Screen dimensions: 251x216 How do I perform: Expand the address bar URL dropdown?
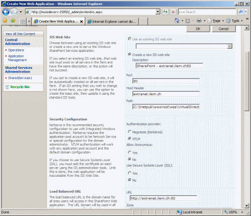pyautogui.click(x=158, y=12)
